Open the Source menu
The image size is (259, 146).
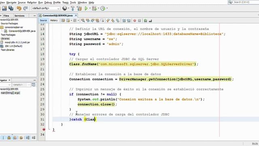[x=21, y=2]
